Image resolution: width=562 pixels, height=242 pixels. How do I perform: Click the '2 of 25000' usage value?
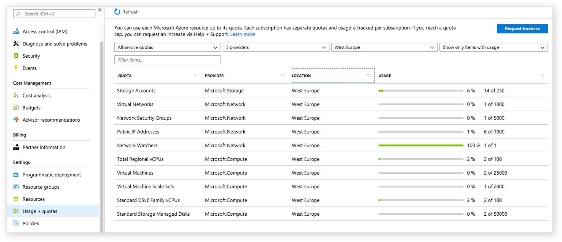click(495, 173)
